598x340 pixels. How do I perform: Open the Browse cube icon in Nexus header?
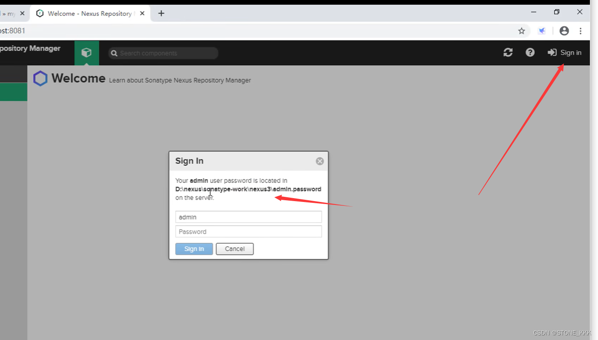pyautogui.click(x=86, y=53)
